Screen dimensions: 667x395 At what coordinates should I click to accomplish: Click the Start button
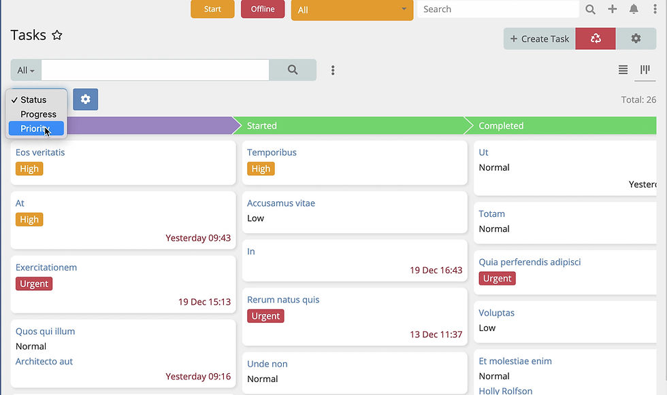(212, 9)
